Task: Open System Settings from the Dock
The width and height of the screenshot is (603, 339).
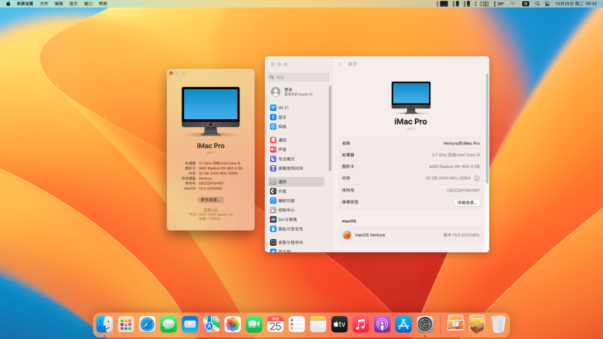Action: [x=425, y=325]
